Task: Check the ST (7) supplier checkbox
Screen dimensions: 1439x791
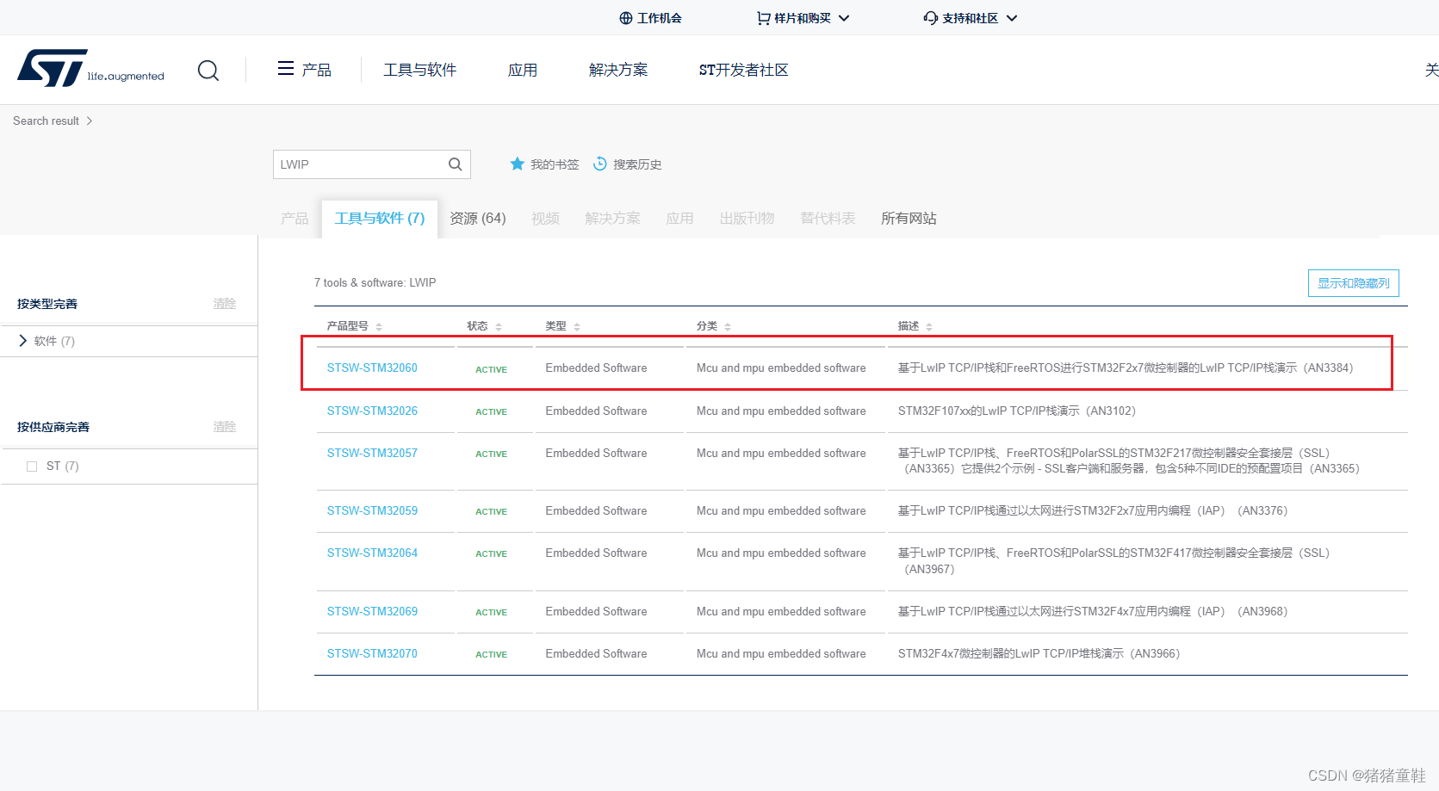Action: click(x=32, y=467)
